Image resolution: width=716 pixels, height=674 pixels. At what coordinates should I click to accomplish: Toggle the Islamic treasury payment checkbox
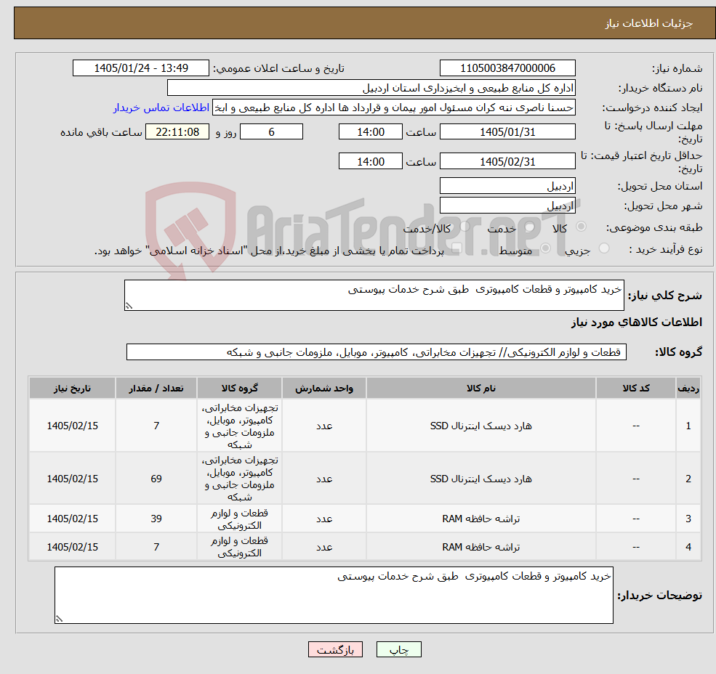(x=456, y=248)
